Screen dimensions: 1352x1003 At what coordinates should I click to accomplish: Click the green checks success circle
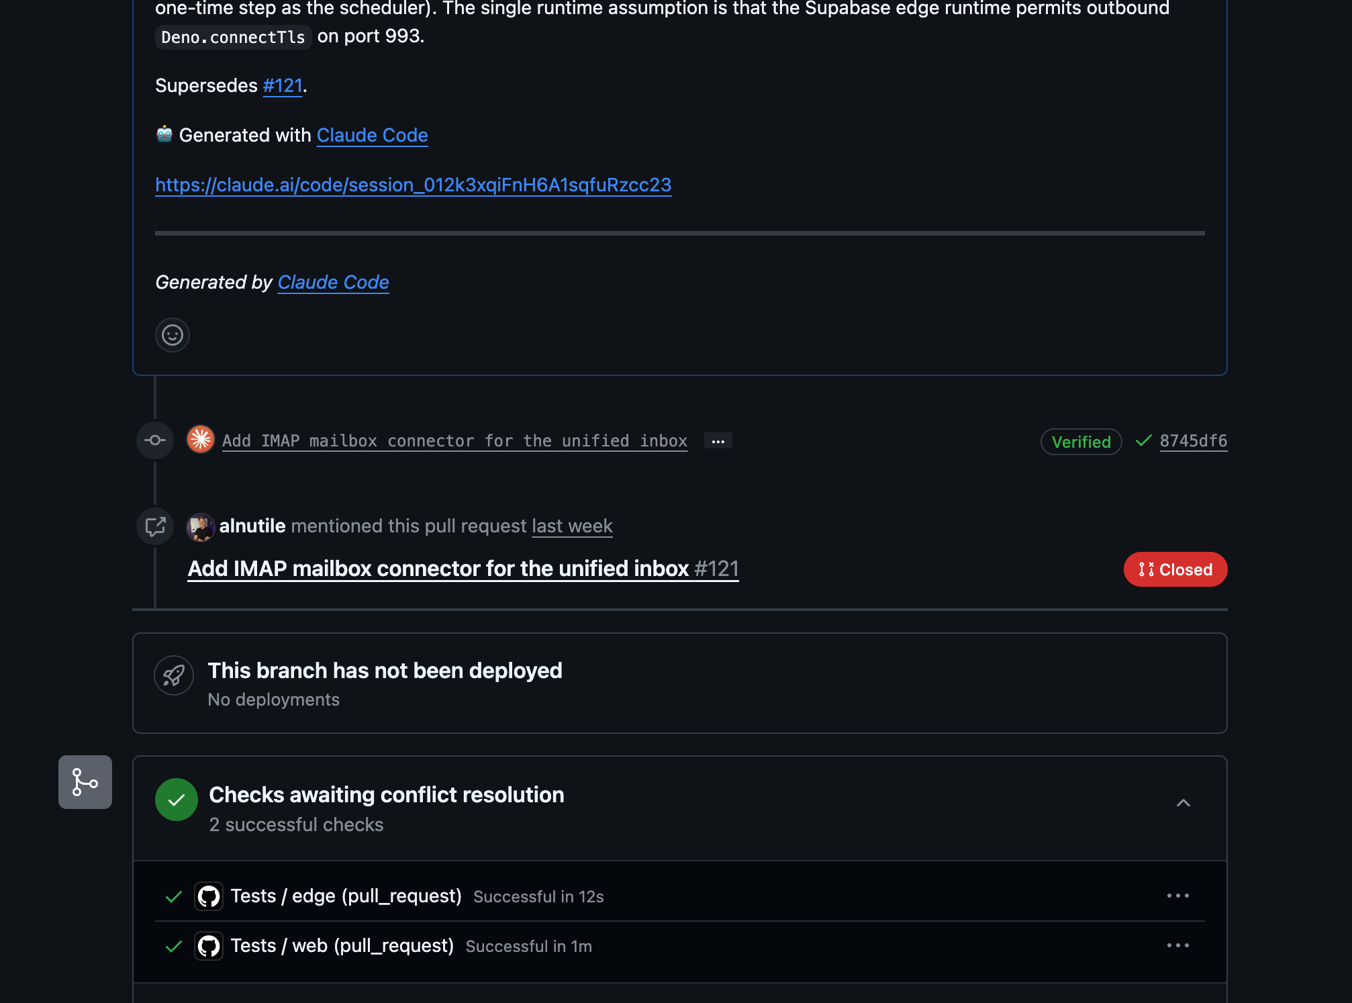[x=177, y=800]
